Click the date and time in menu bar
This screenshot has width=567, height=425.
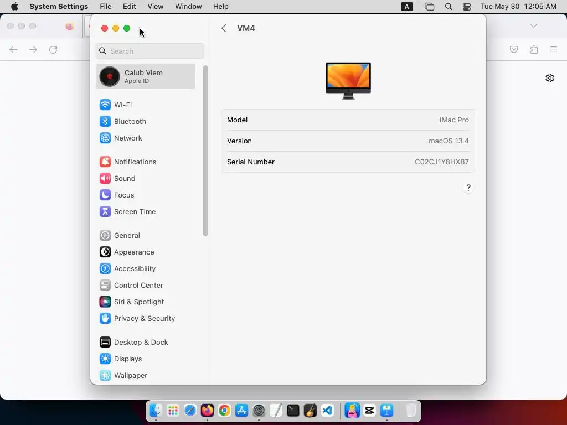[x=518, y=7]
